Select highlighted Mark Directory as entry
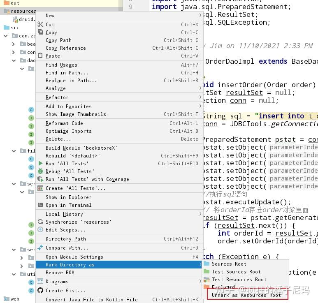Image resolution: width=318 pixels, height=303 pixels. pos(119,264)
